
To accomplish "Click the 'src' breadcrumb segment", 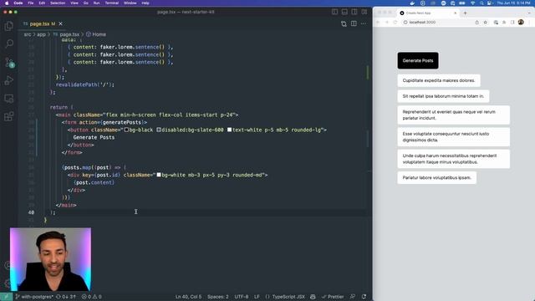I will click(28, 34).
